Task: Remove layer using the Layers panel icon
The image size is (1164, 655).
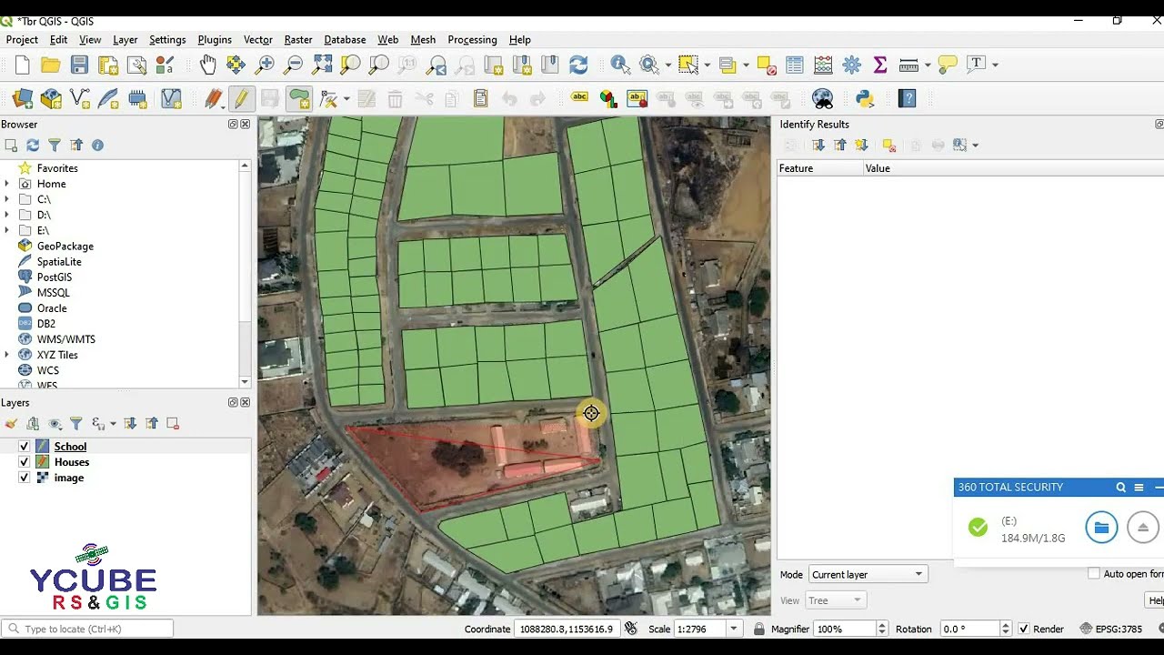Action: click(173, 423)
